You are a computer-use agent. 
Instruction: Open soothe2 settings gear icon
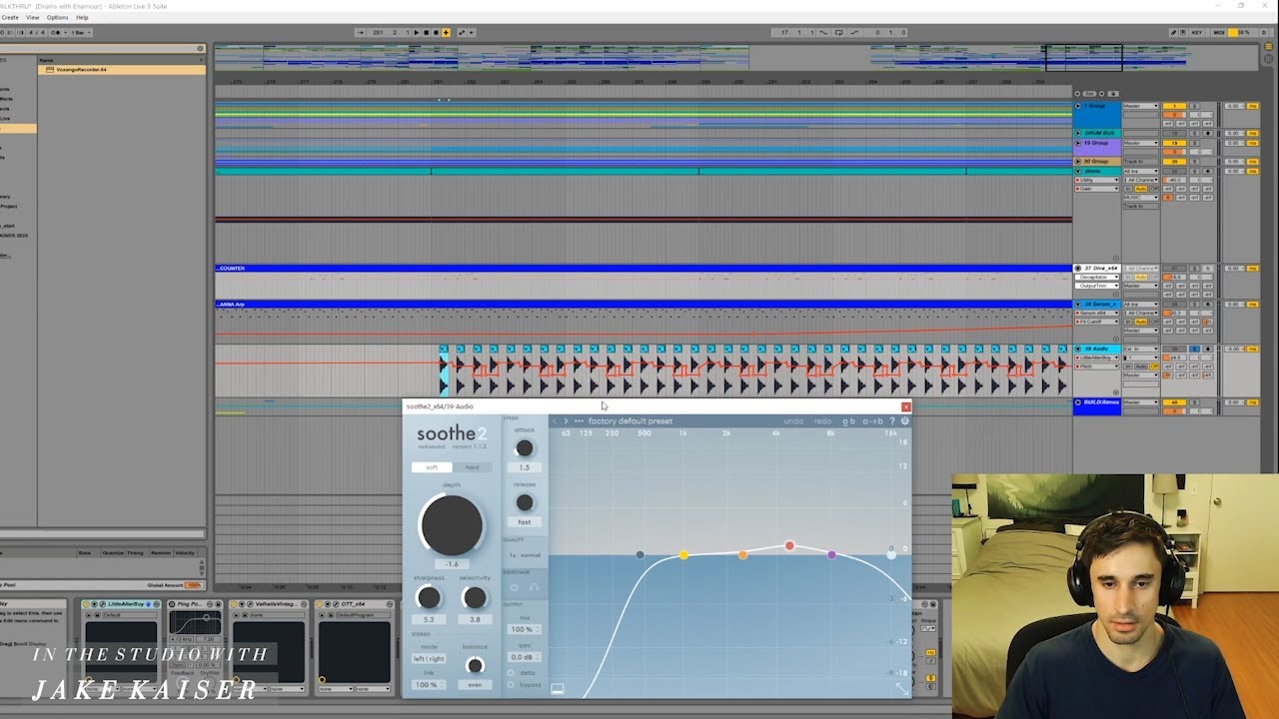(x=904, y=420)
